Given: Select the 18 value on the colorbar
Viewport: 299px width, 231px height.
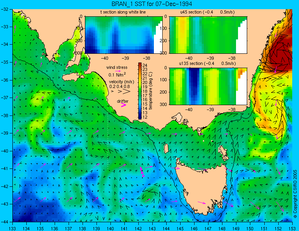Looking at the screenshot, I should (145, 91).
